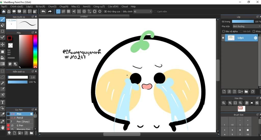Add new layer folder icon
This screenshot has height=140, width=261.
coord(246,92)
